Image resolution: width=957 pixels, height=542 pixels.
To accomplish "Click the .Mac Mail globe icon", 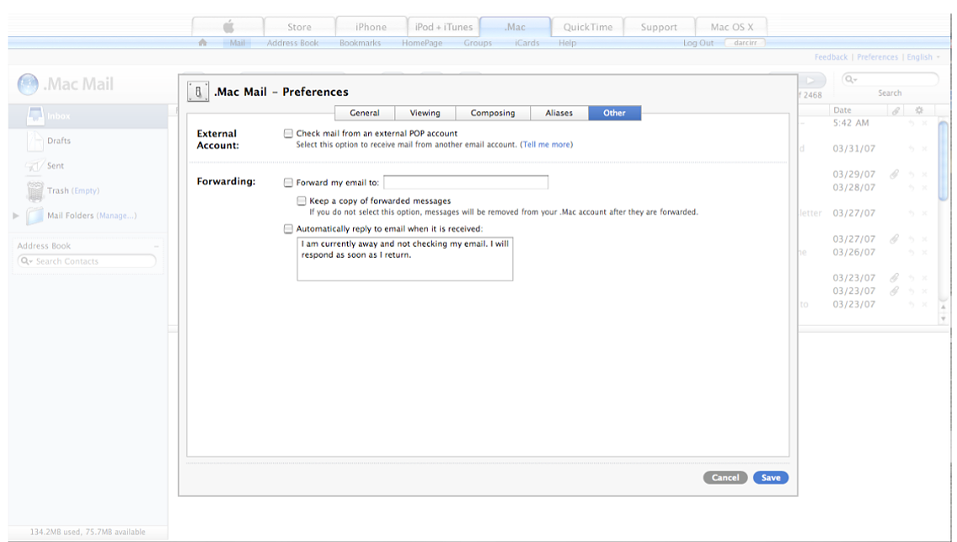I will pyautogui.click(x=28, y=84).
